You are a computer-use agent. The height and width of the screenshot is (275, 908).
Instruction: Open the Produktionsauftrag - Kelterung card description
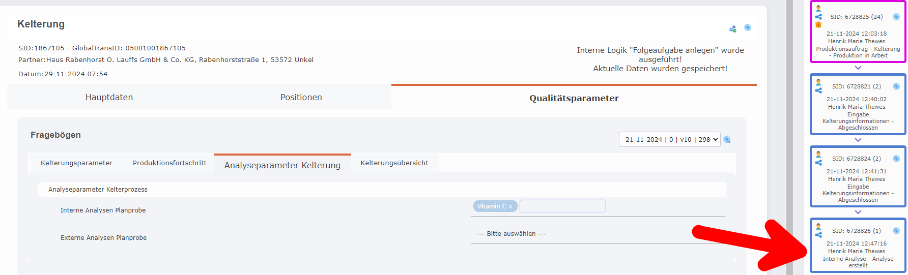pyautogui.click(x=858, y=52)
